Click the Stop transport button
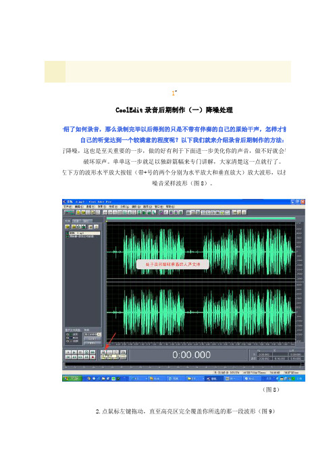Viewport: 335px width, 475px height. (x=68, y=352)
